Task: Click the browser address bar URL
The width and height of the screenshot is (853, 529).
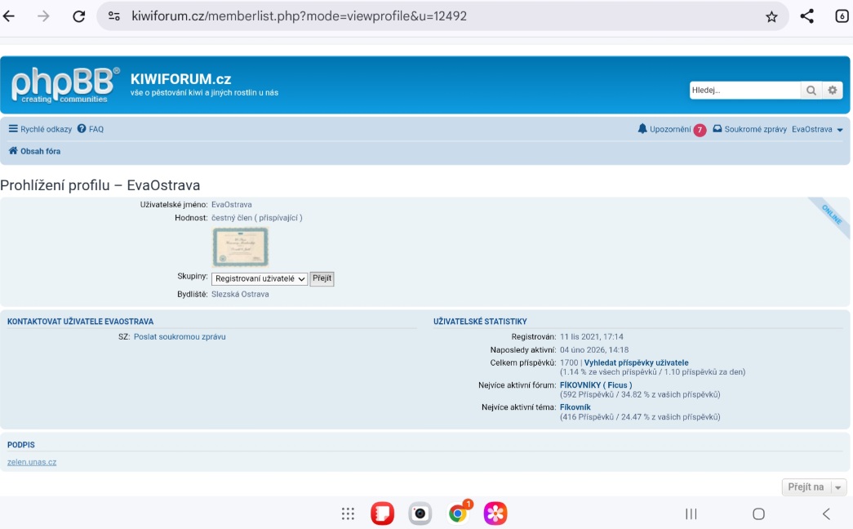Action: tap(300, 16)
